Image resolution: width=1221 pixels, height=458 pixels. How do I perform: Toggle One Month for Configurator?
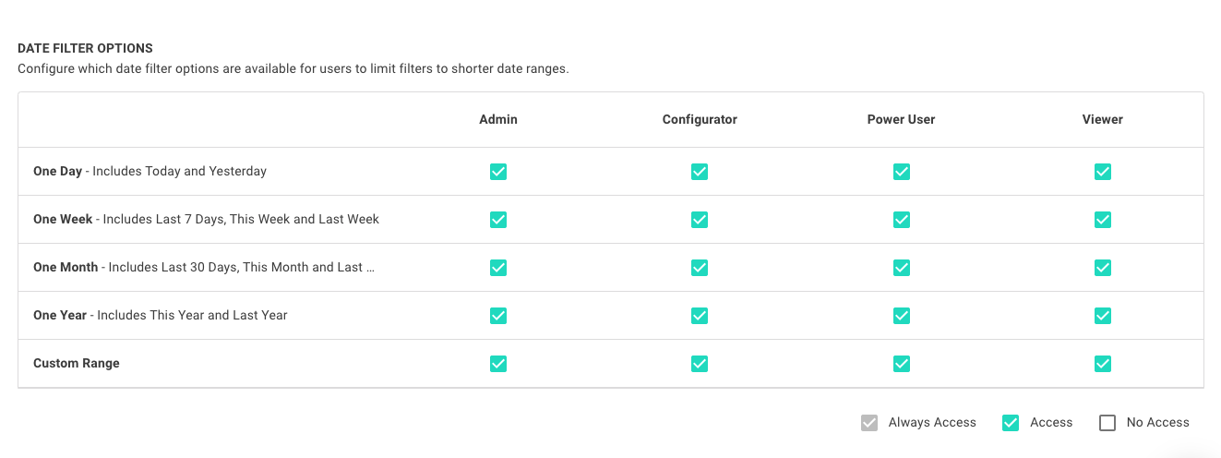[700, 268]
